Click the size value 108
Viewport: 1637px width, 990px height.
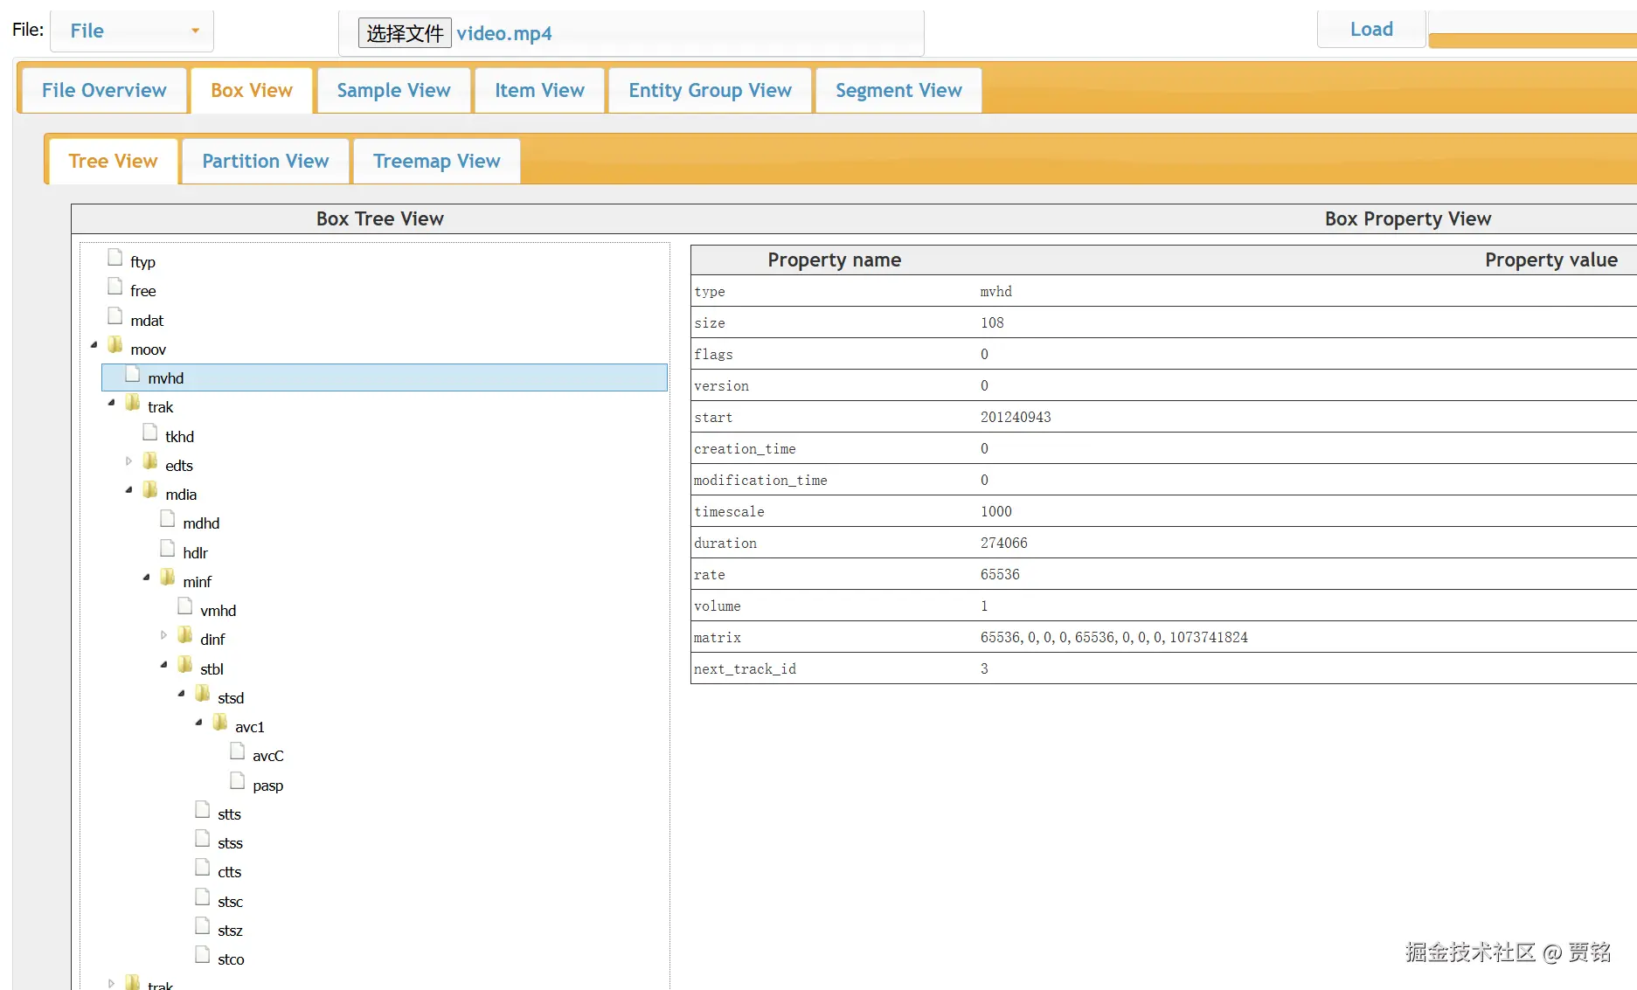(992, 323)
